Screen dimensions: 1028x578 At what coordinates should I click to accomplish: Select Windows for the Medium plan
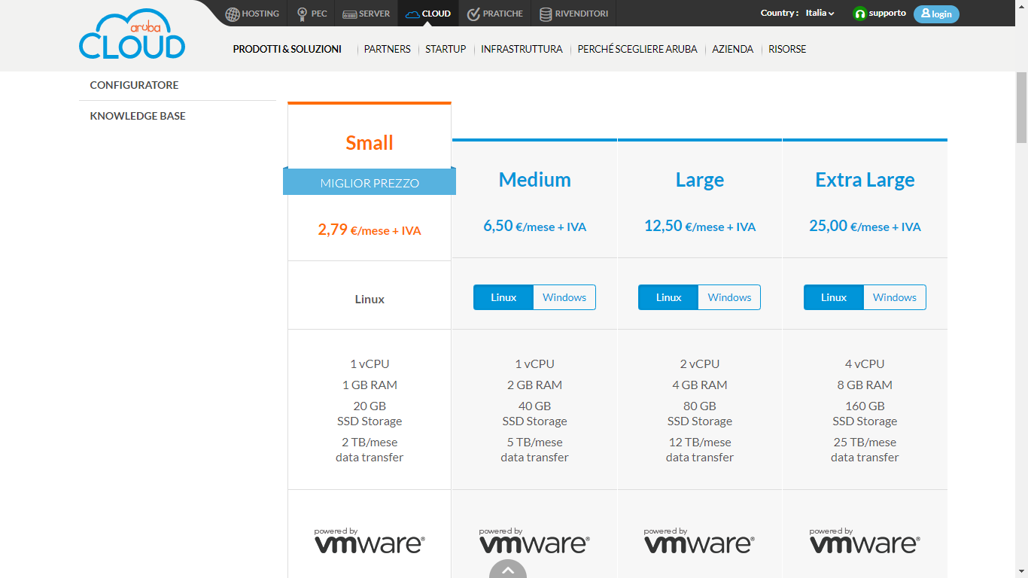pyautogui.click(x=564, y=297)
